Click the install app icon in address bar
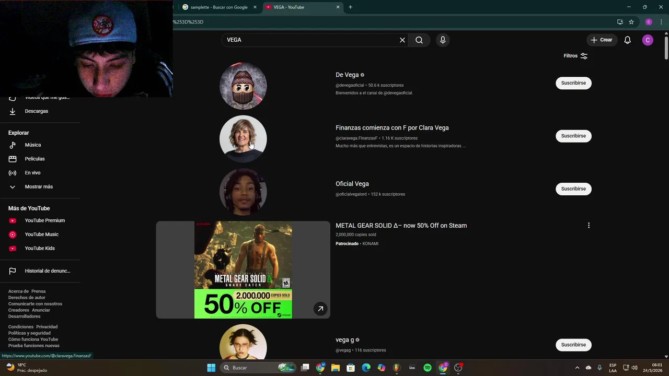 pos(620,22)
